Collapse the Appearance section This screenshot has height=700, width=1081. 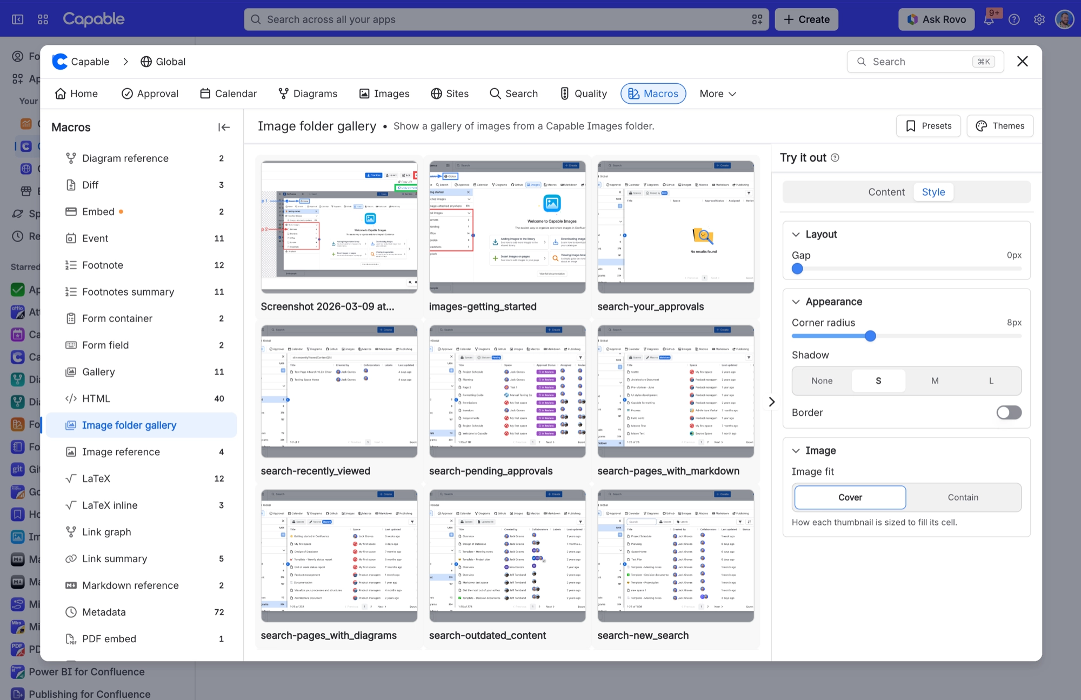coord(796,302)
